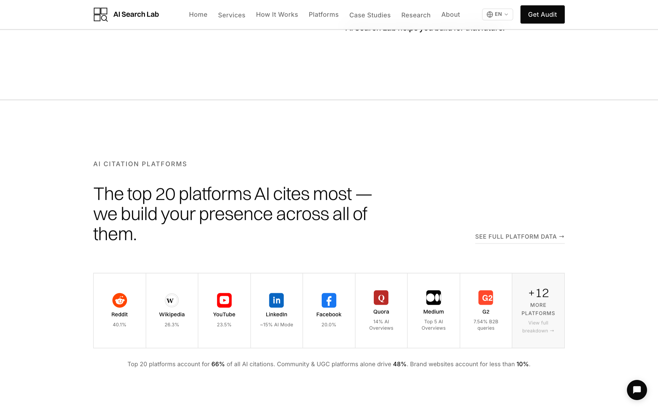Click the Reddit platform icon

point(119,300)
